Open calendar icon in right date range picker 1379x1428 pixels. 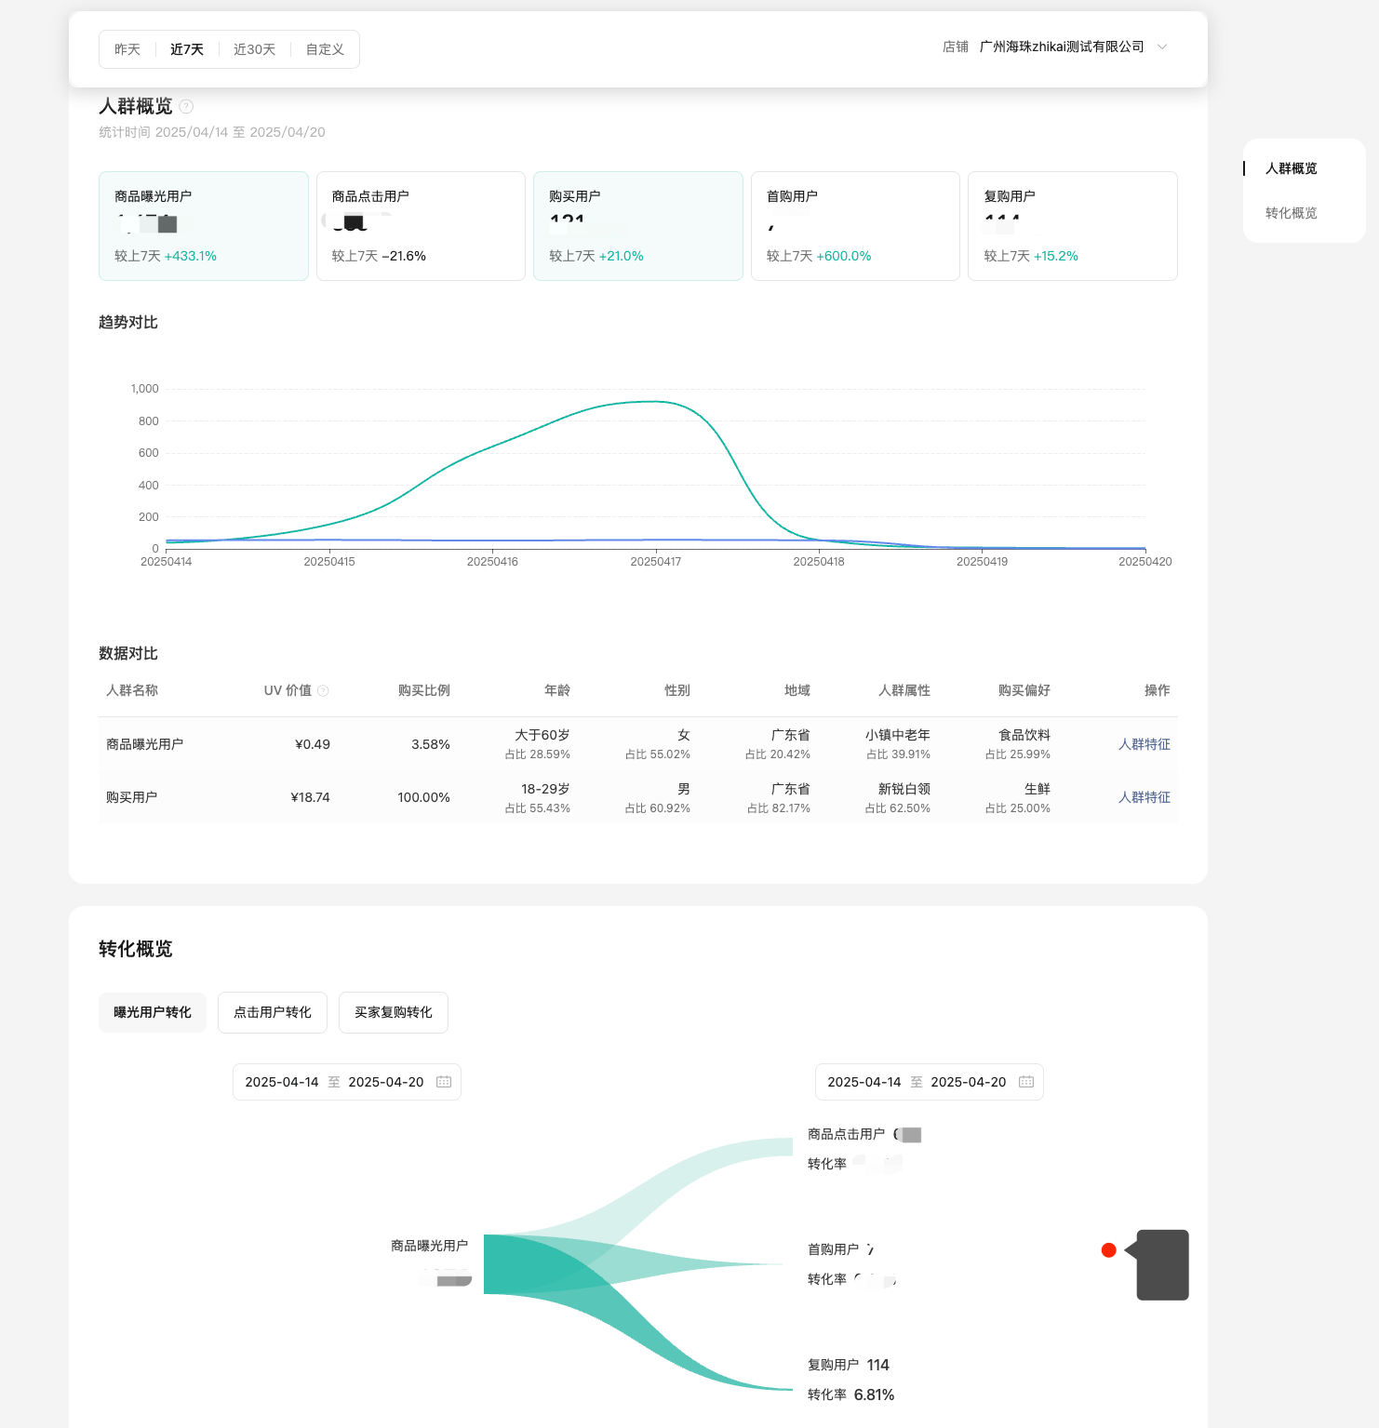point(1026,1082)
